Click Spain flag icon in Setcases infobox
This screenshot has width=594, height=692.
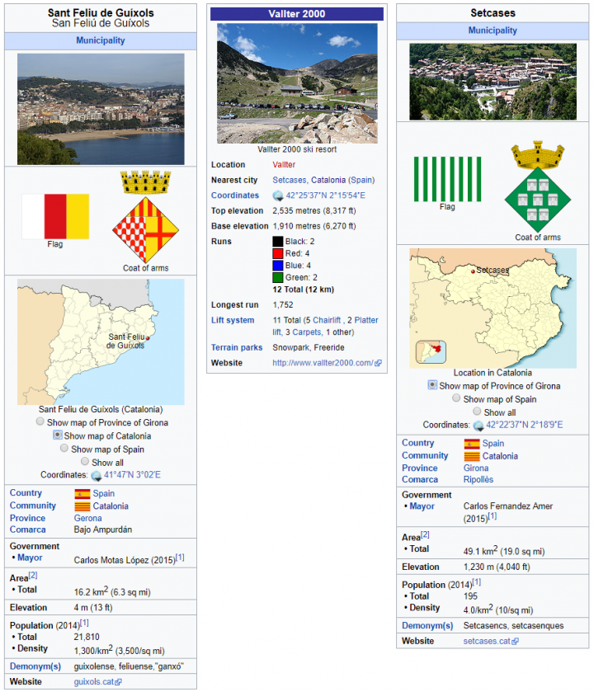[x=472, y=444]
